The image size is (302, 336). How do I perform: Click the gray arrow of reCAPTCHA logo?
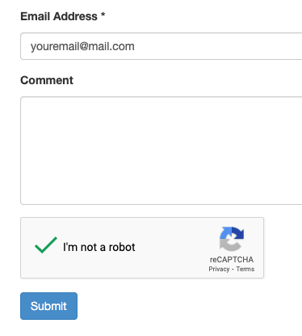click(229, 245)
